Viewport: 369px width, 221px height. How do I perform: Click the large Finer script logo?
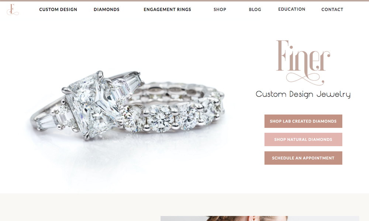(x=303, y=63)
